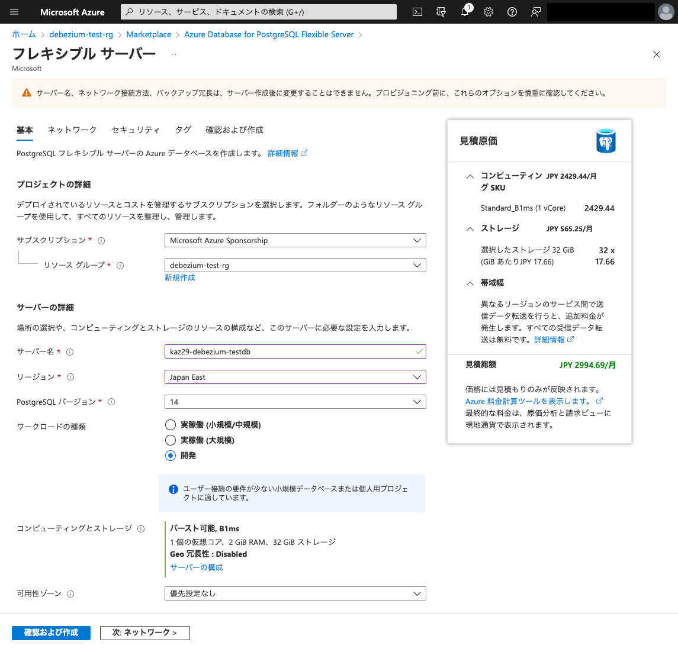Click the Geo 冗長性 : Disabled text
The height and width of the screenshot is (652, 678).
pyautogui.click(x=208, y=554)
